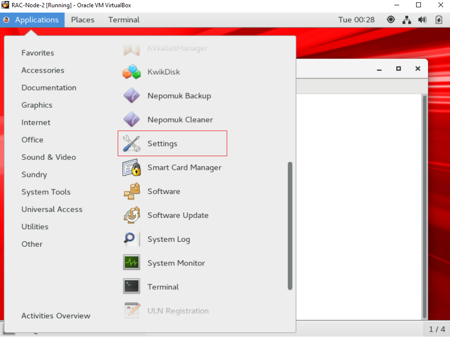
Task: Select the Sound & Video category
Action: 48,157
